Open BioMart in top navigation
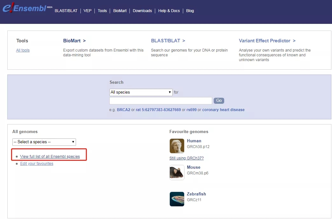 click(x=120, y=11)
